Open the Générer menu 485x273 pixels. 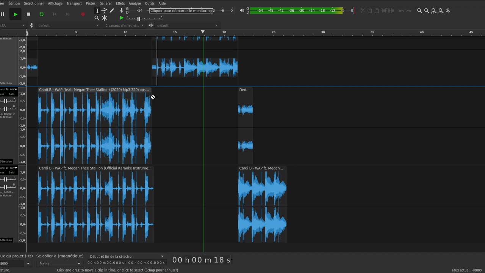(x=106, y=3)
